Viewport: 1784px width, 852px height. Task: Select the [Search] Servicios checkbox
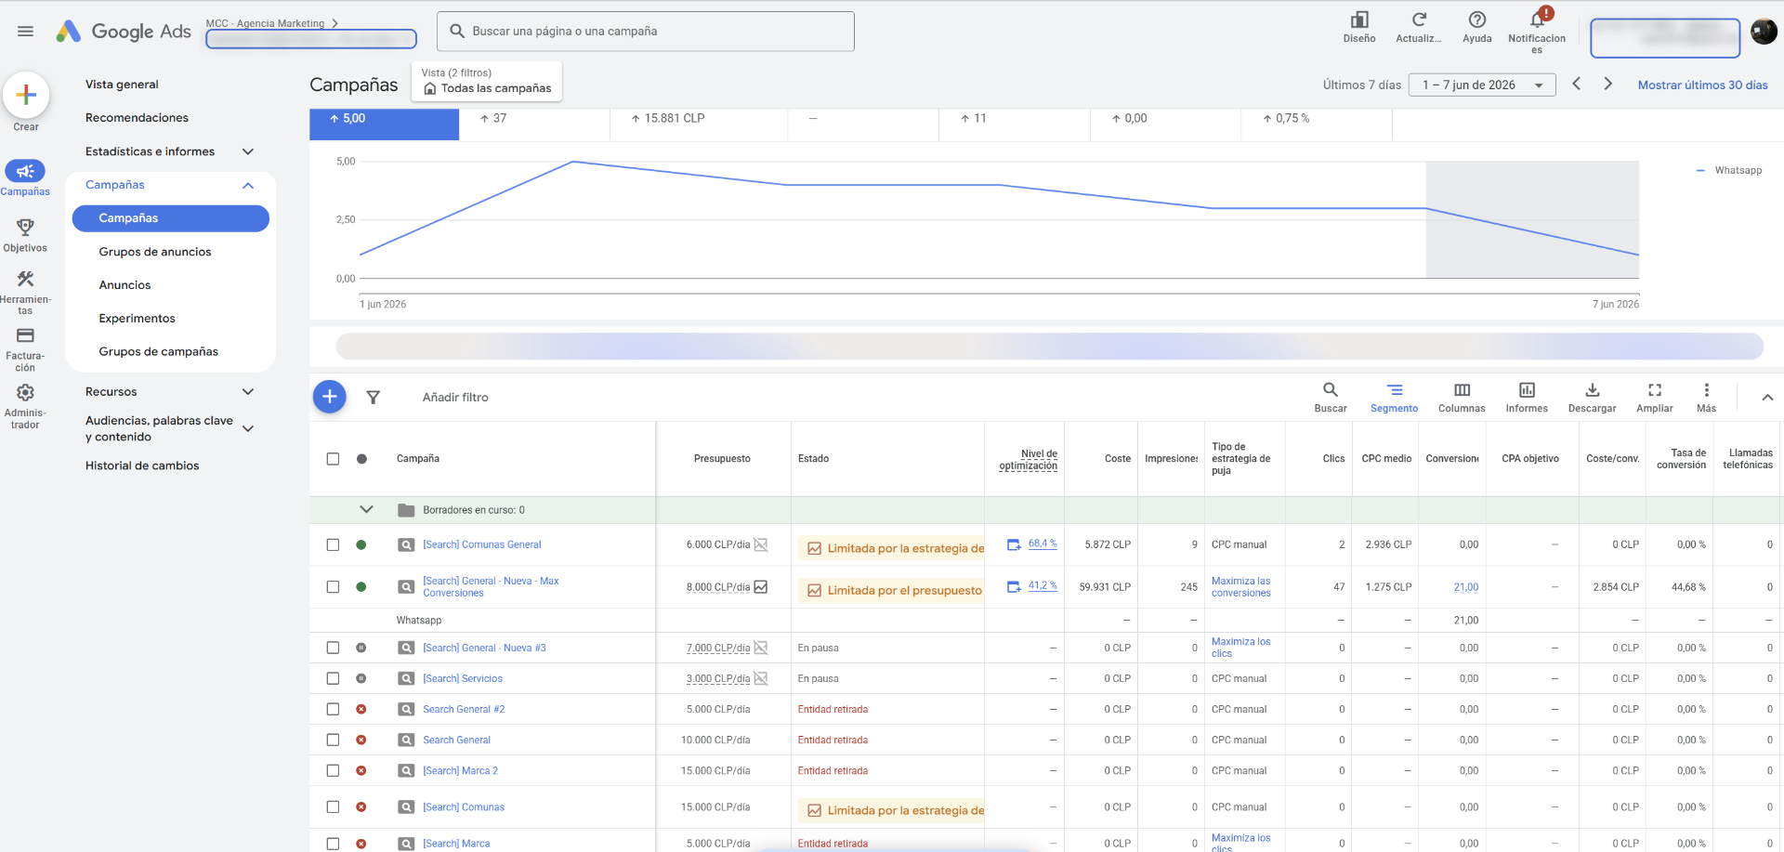(x=333, y=678)
